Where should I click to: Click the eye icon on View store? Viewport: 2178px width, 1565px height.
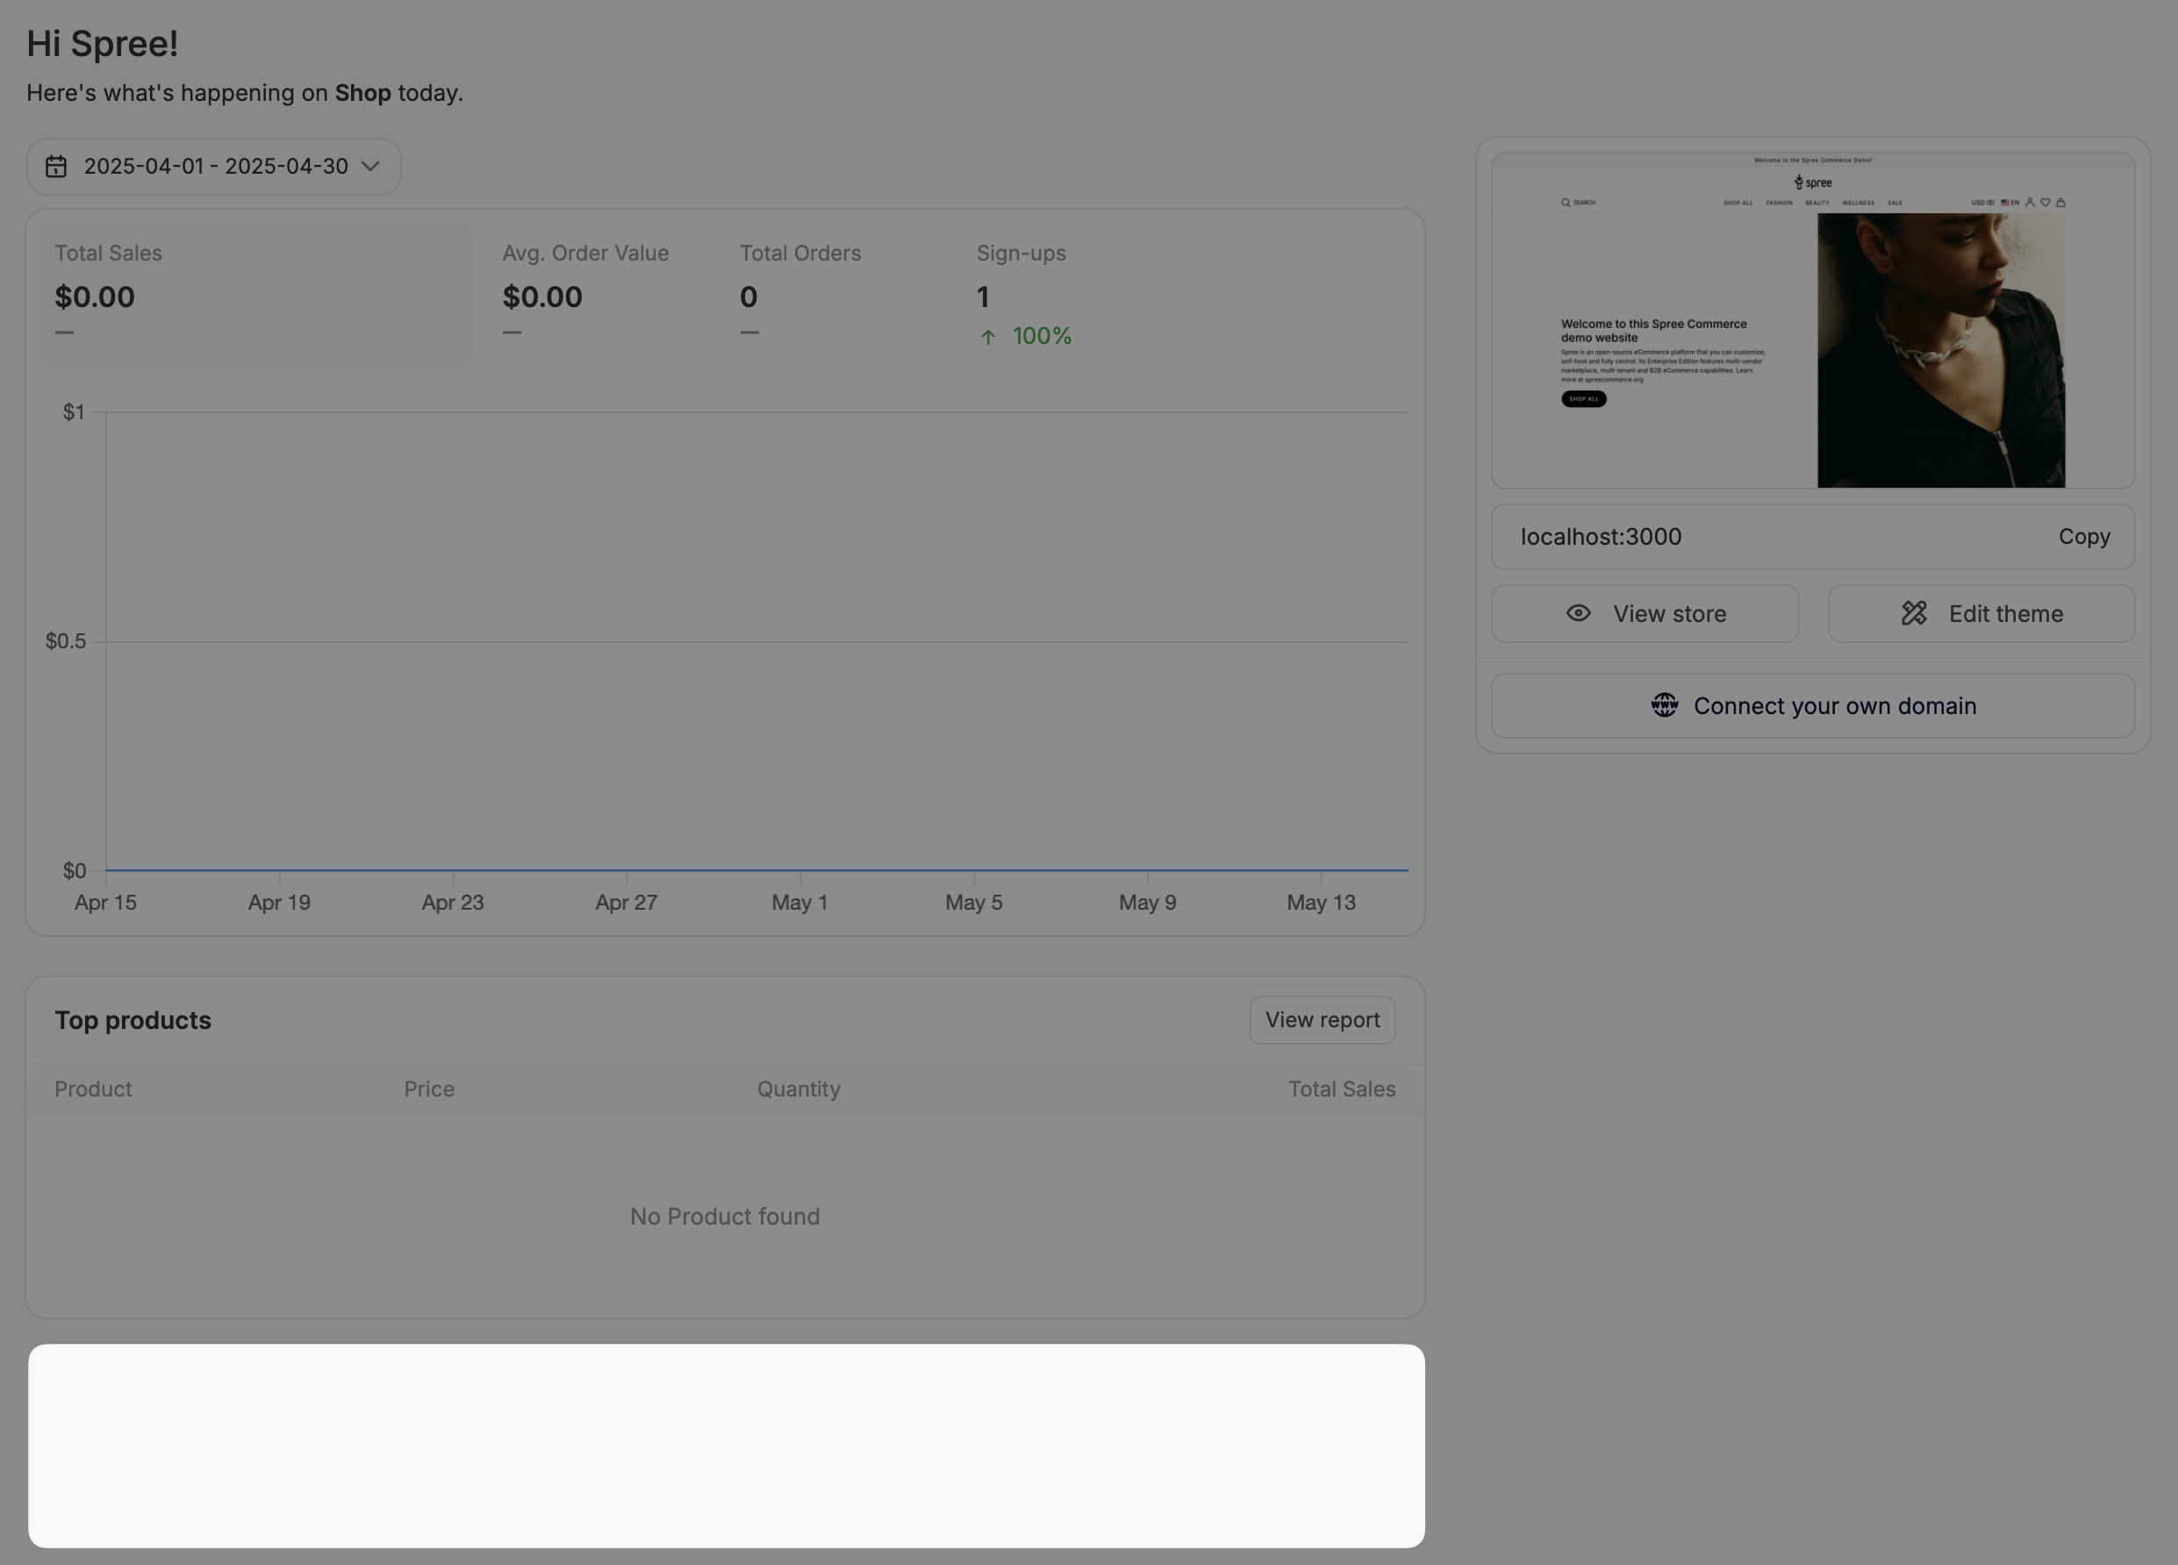pyautogui.click(x=1578, y=613)
